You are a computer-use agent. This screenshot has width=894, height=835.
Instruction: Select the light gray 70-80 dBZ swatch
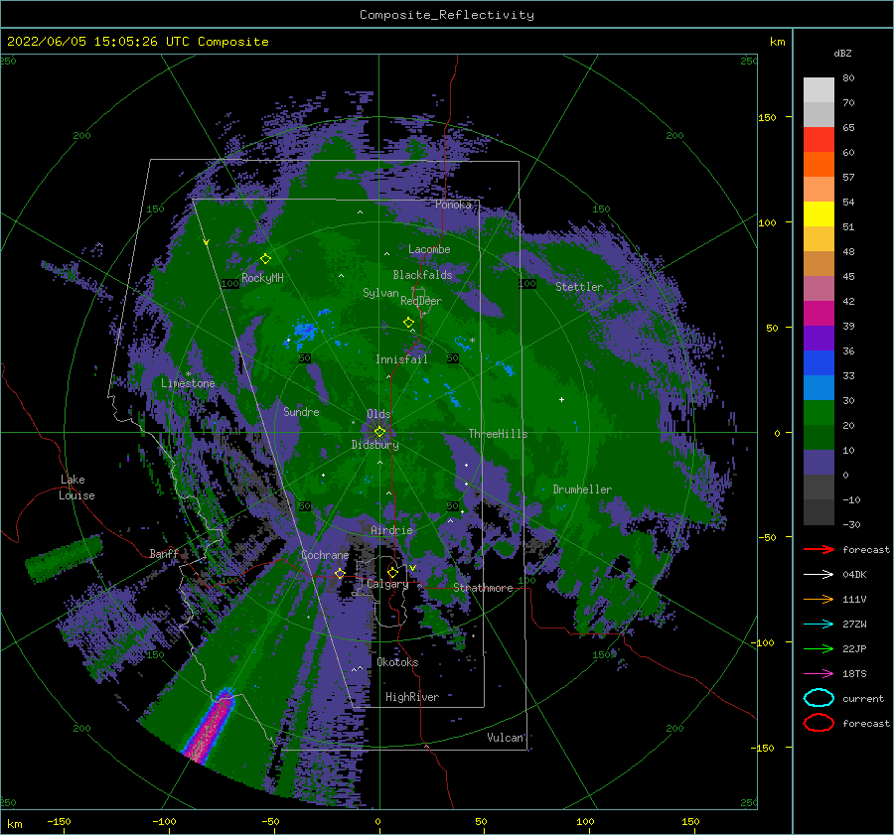819,90
